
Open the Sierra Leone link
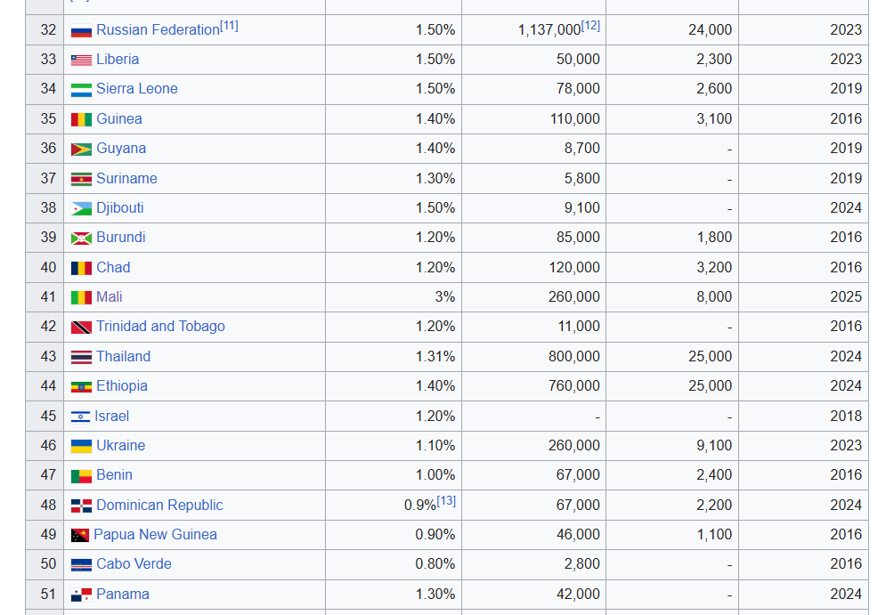click(x=137, y=89)
